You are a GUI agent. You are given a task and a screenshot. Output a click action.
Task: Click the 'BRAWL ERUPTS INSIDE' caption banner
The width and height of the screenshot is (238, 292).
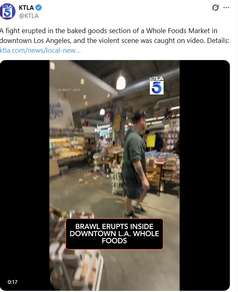[114, 234]
